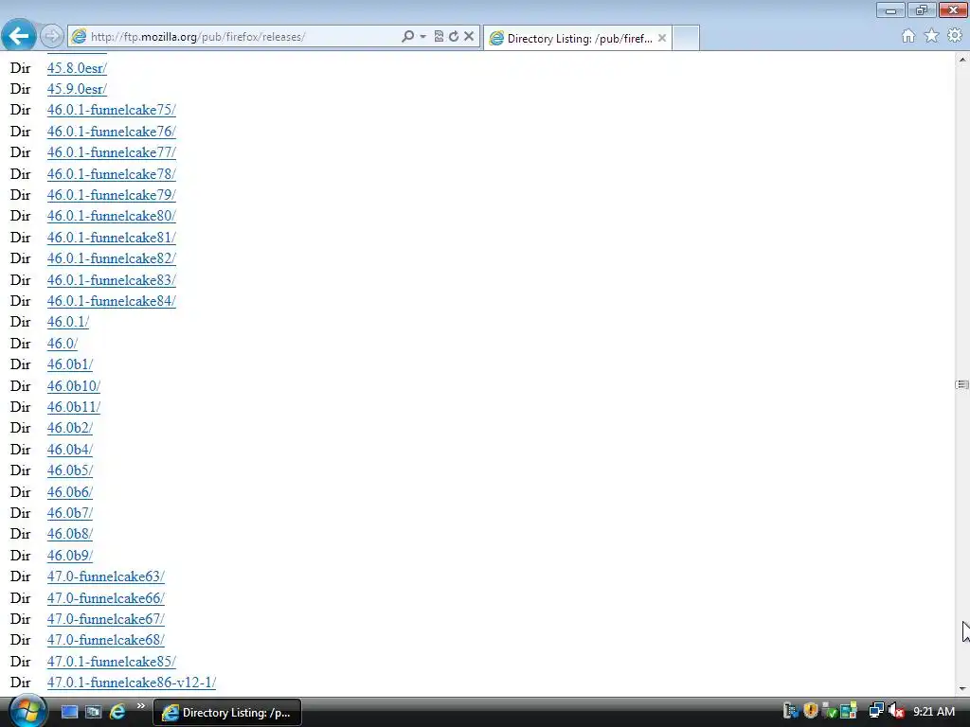
Task: Launch Internet Explorer from Quick Launch
Action: tap(117, 712)
